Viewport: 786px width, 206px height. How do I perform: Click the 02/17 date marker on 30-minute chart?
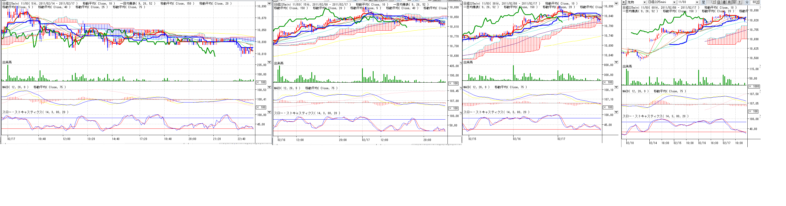(561, 139)
